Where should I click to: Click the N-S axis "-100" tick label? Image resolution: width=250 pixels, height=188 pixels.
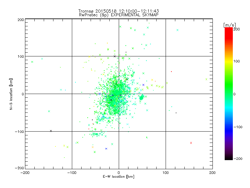pos(19,132)
